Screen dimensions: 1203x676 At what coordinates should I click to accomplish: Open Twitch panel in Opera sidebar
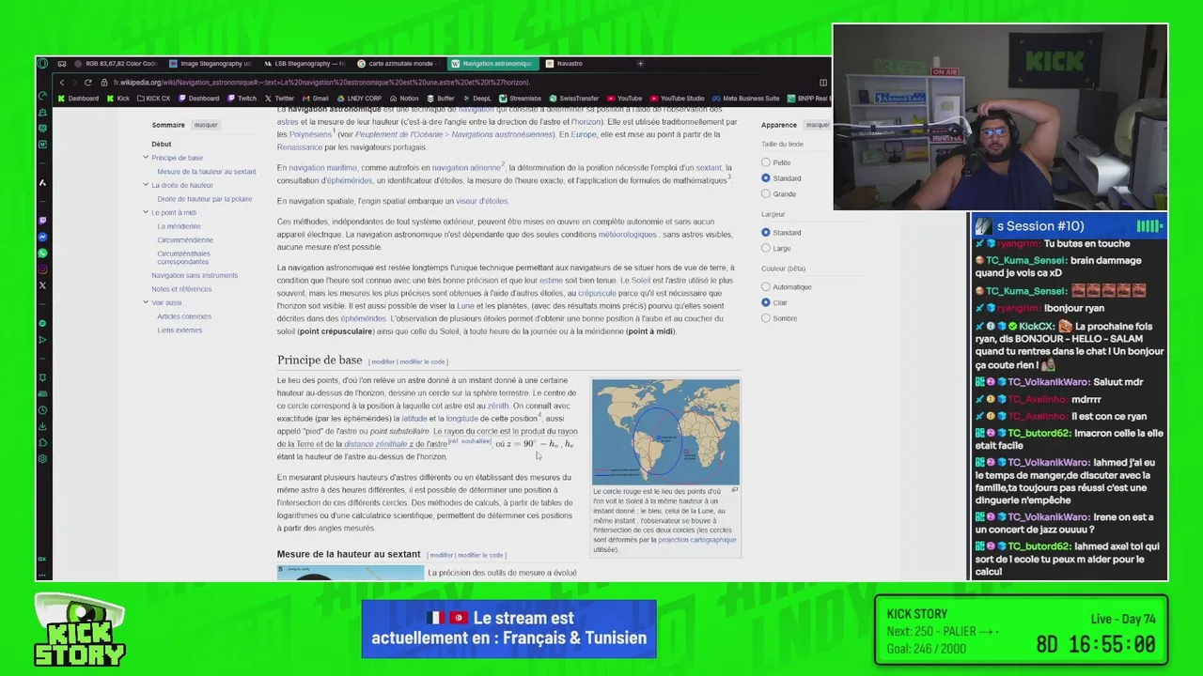pyautogui.click(x=42, y=221)
